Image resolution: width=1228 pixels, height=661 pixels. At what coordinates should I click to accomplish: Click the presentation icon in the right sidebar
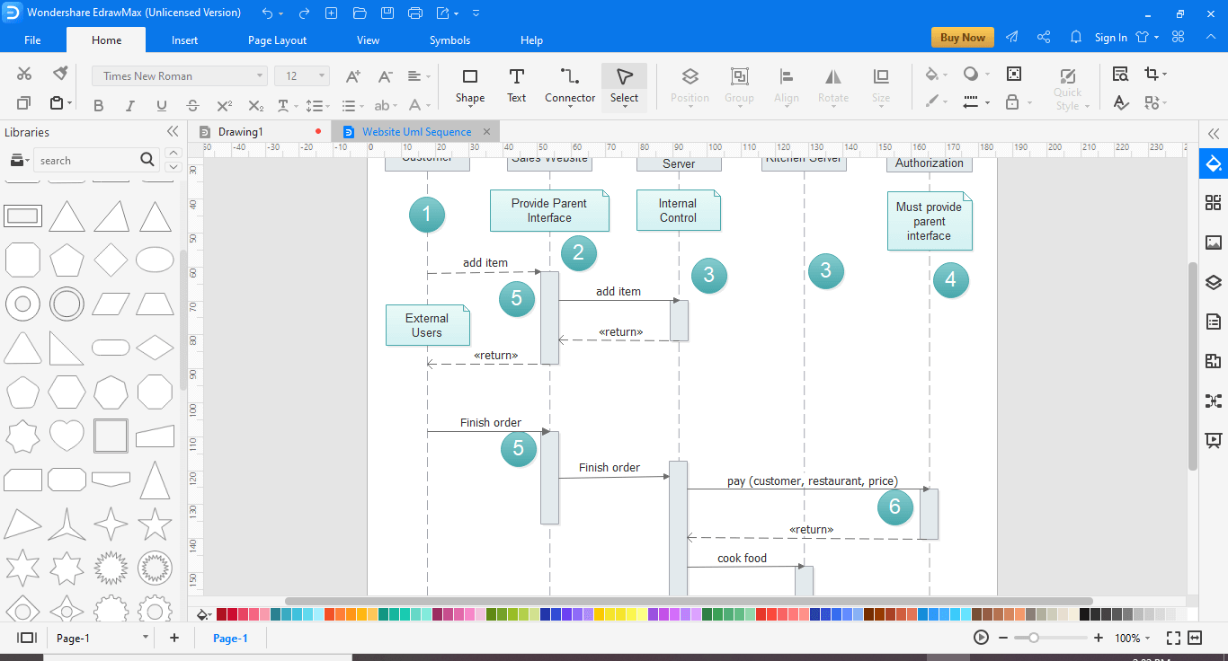pyautogui.click(x=1213, y=440)
